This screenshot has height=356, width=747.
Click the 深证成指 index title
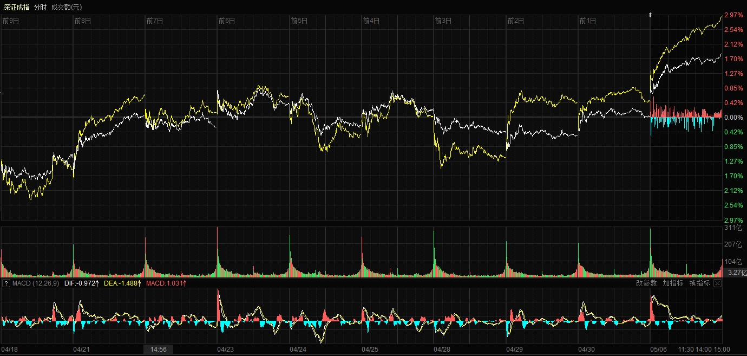pos(16,7)
